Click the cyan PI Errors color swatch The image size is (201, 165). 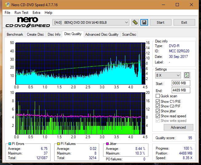(10, 144)
